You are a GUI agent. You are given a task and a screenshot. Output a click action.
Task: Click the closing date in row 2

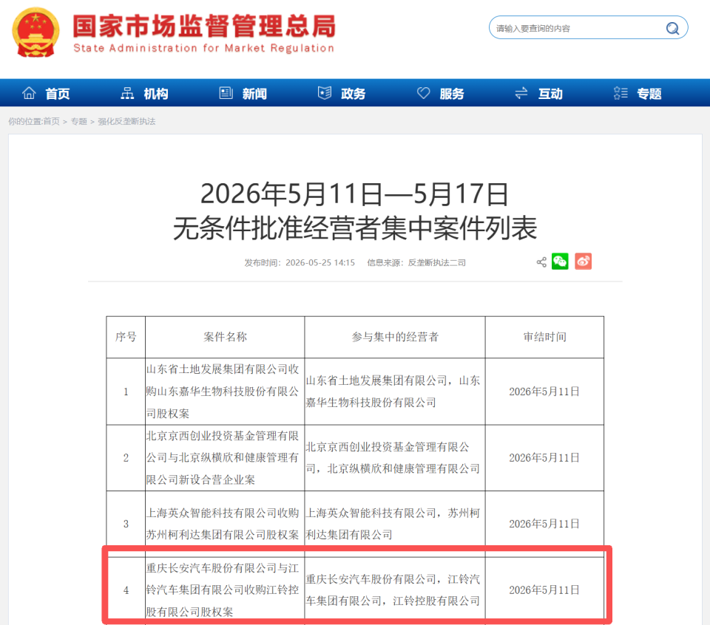(544, 458)
